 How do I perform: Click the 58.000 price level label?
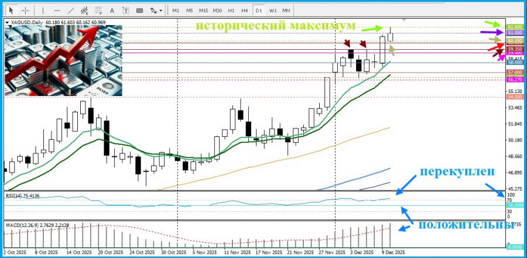click(515, 63)
